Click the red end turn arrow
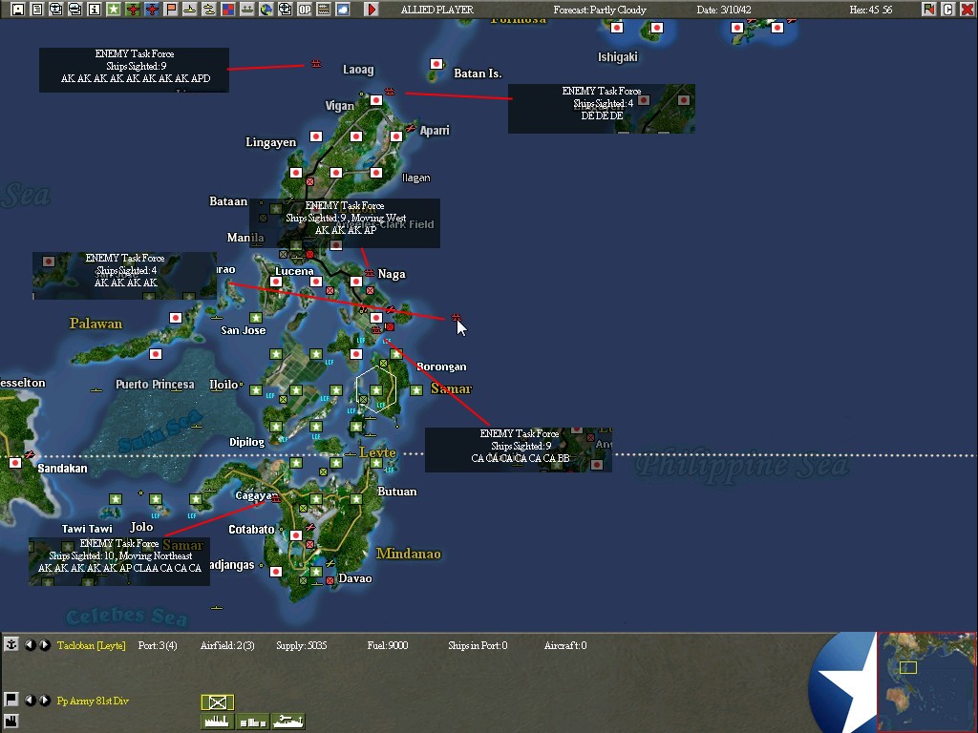 click(x=372, y=10)
